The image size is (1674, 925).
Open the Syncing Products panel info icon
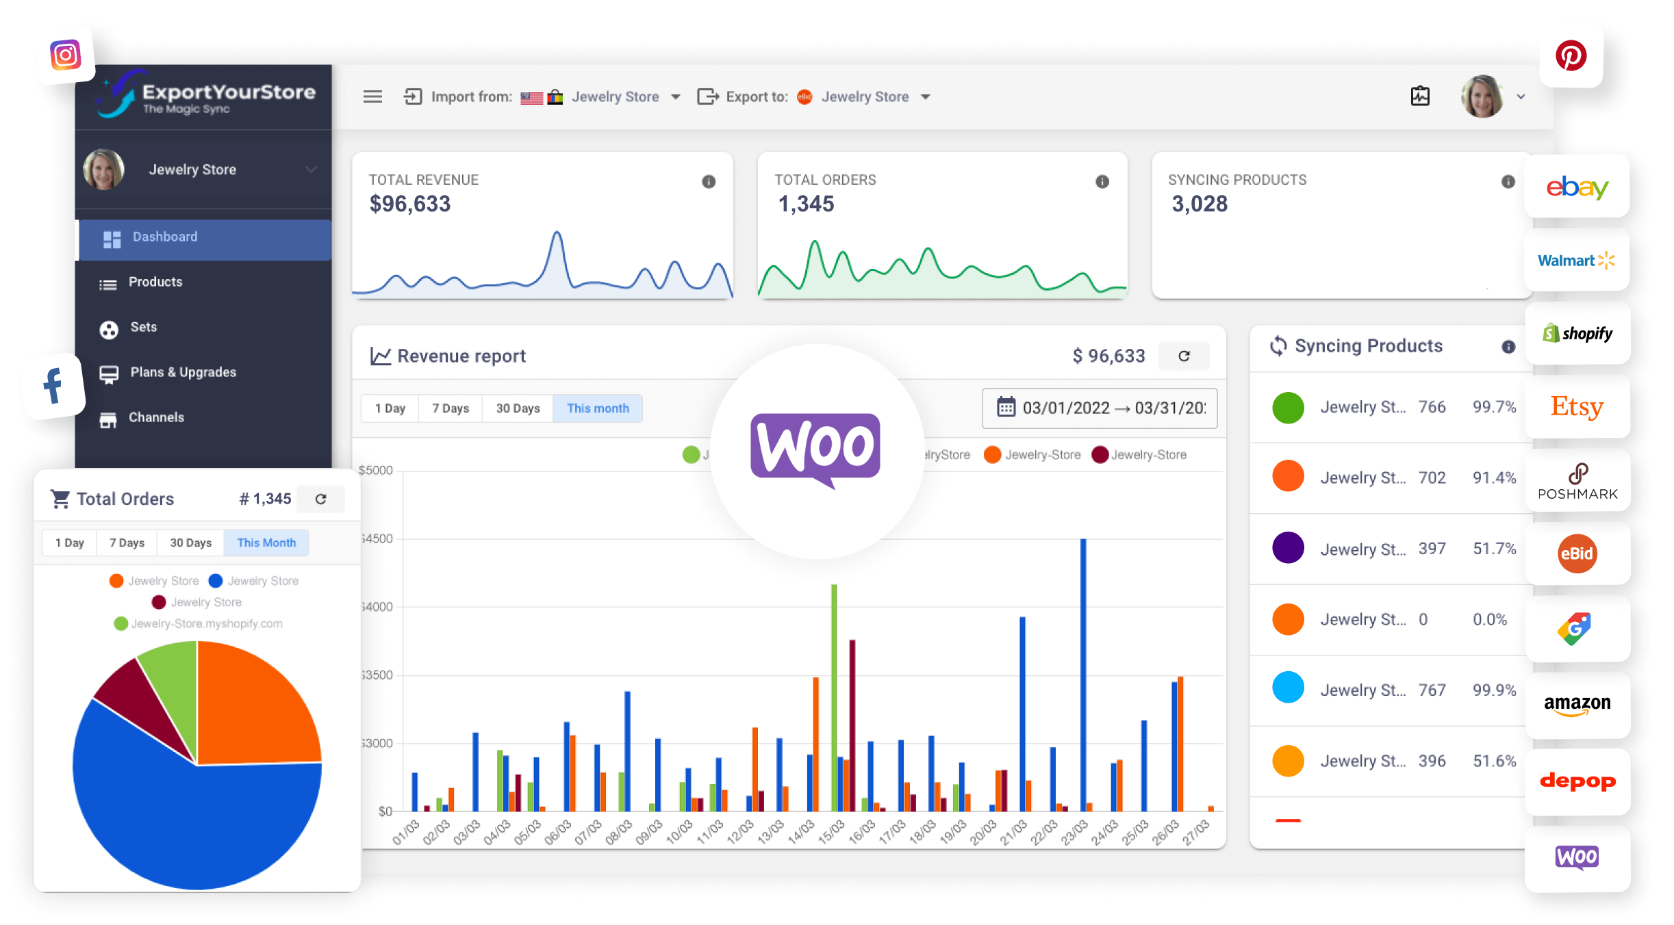1508,346
